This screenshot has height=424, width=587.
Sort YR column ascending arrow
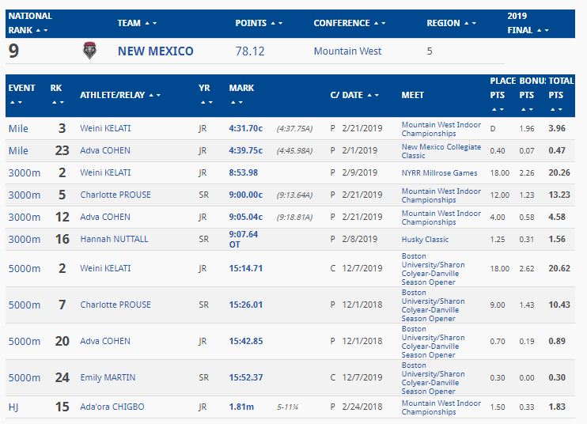click(203, 102)
